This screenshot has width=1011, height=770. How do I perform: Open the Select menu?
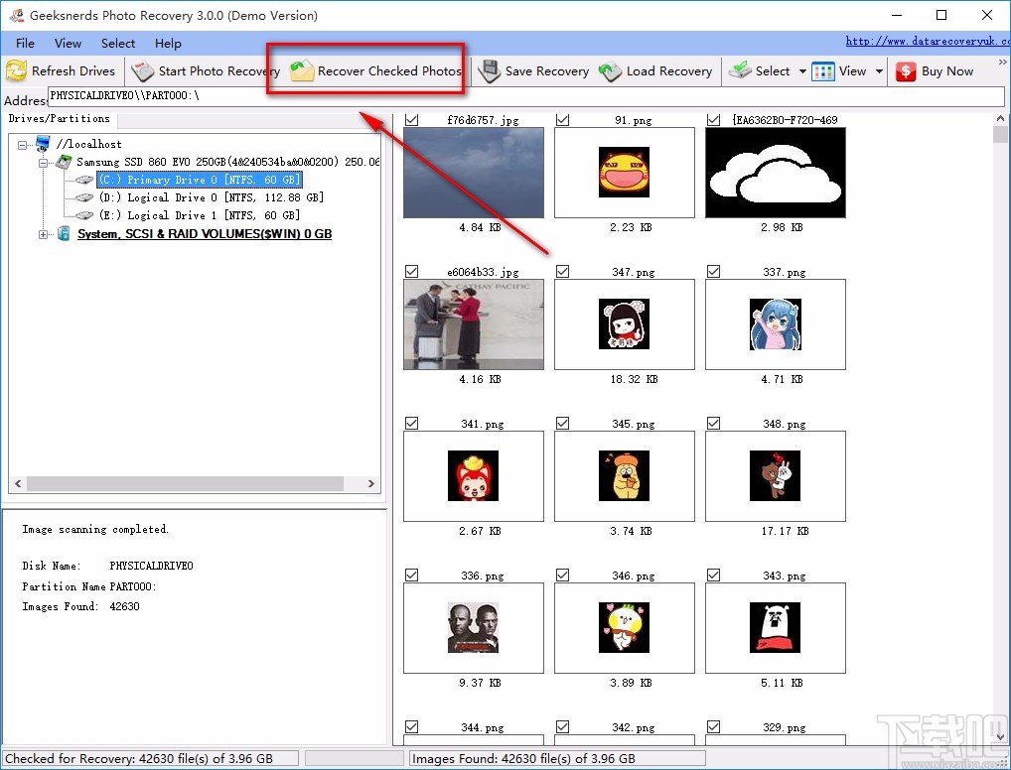(x=118, y=44)
